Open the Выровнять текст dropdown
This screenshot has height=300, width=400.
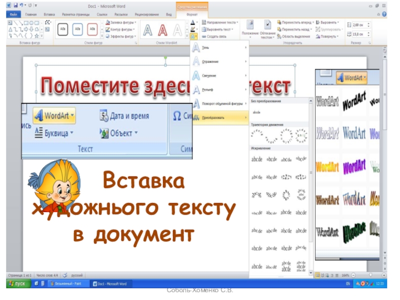pos(217,29)
